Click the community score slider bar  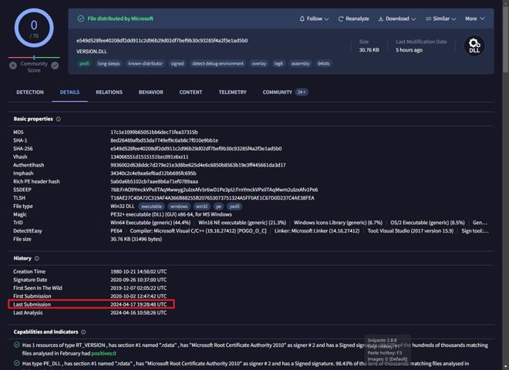(34, 58)
